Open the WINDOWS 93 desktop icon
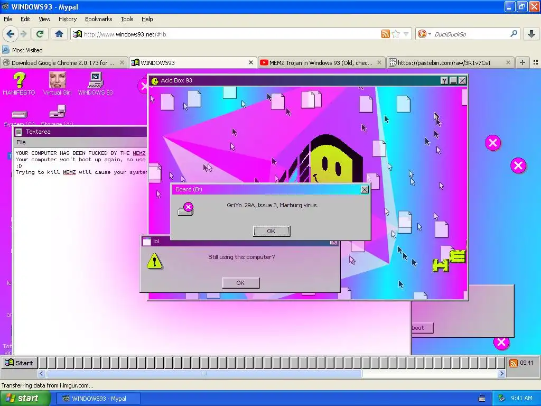Image resolution: width=541 pixels, height=406 pixels. click(x=95, y=84)
